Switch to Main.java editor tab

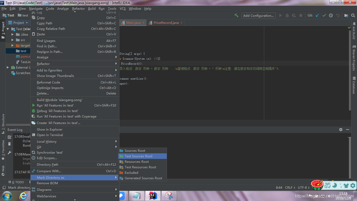(x=133, y=23)
